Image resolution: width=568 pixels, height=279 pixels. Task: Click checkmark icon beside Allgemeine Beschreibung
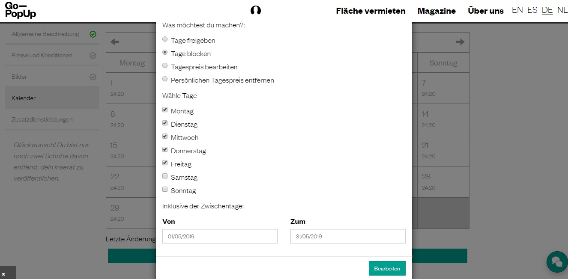[x=93, y=34]
